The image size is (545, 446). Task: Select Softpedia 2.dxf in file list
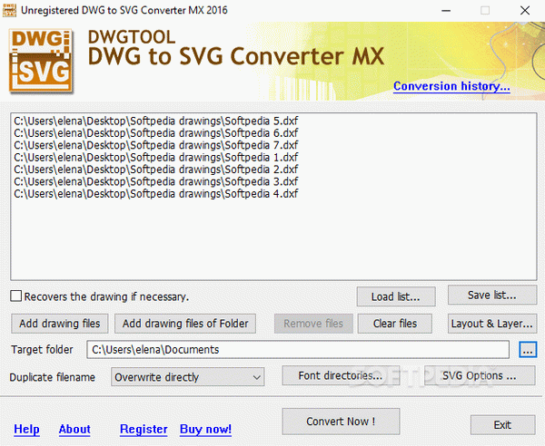tap(156, 170)
